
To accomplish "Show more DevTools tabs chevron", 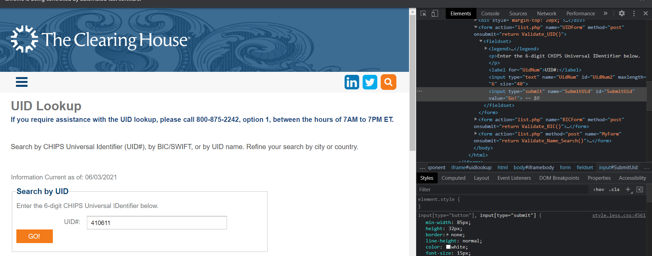I will (x=605, y=13).
